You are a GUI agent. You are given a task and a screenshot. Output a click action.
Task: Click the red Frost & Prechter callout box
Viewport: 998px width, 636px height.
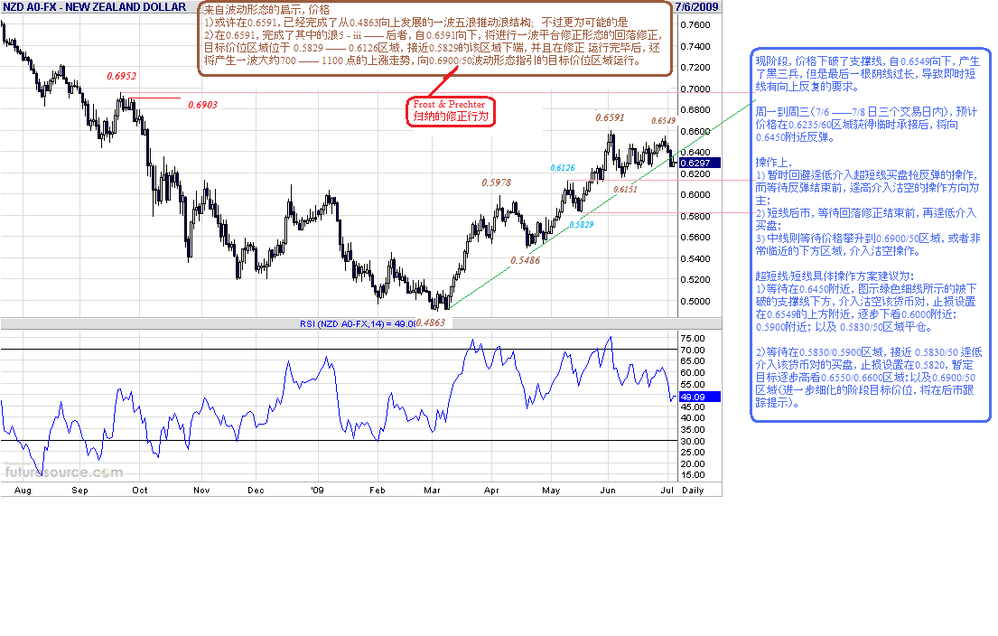pyautogui.click(x=451, y=111)
